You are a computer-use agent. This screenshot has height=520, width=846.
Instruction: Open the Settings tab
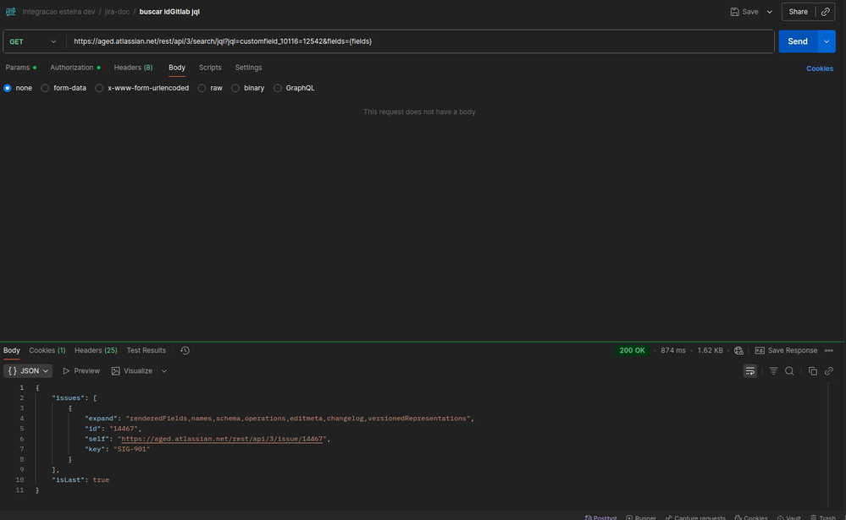[248, 68]
